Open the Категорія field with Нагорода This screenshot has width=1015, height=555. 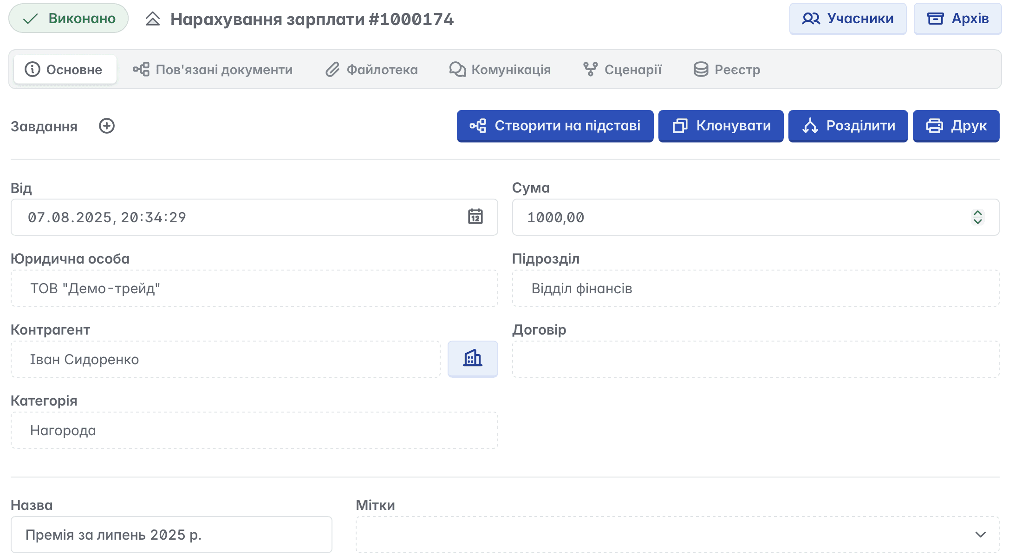coord(254,430)
